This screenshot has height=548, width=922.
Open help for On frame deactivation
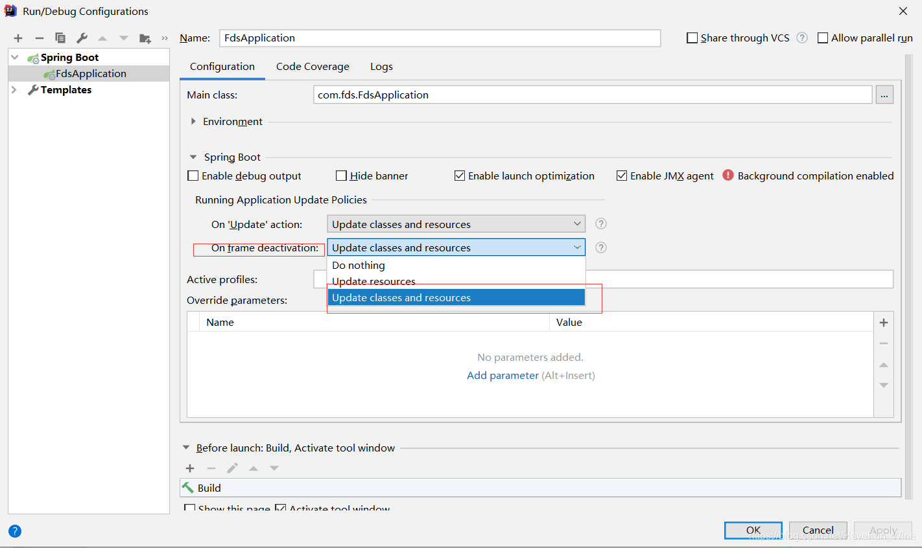point(601,247)
